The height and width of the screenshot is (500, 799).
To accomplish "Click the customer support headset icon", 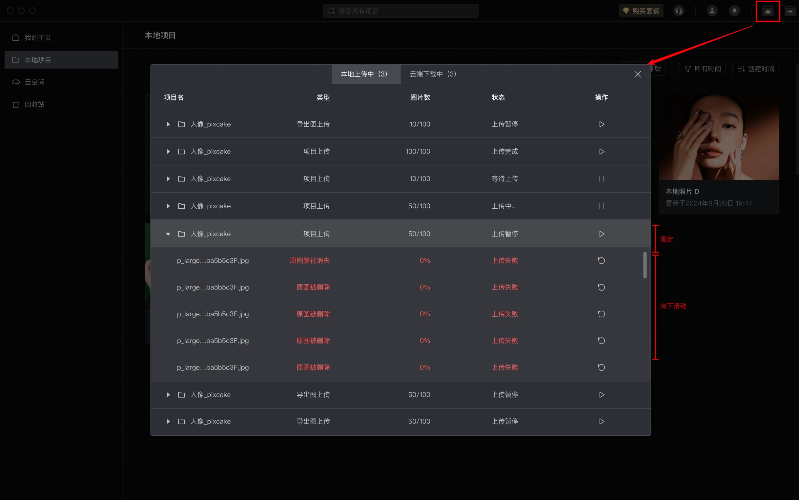I will tap(679, 11).
